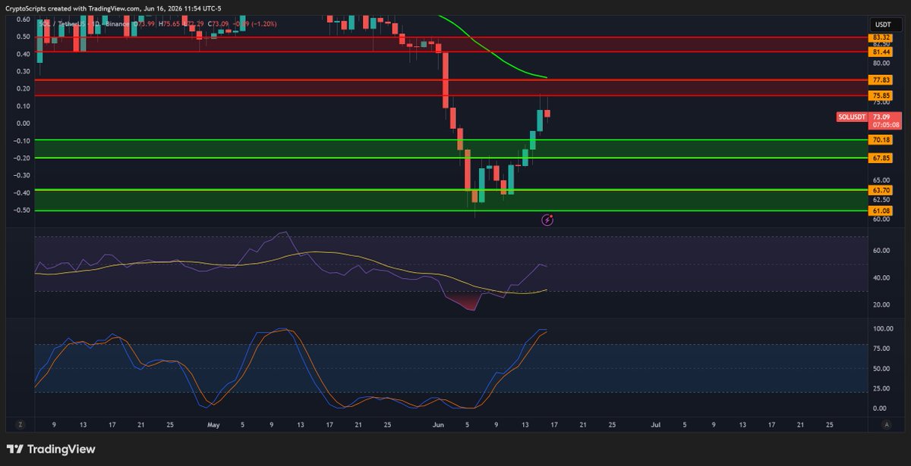The width and height of the screenshot is (911, 466).
Task: Select the 61.08 price label
Action: pos(881,210)
